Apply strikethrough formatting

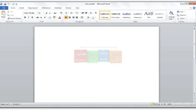(x=38, y=17)
